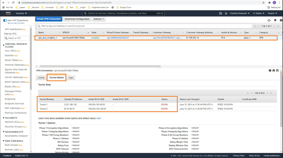Refresh the VPN connections list
Screen dimensions: 283x158
pos(269,20)
